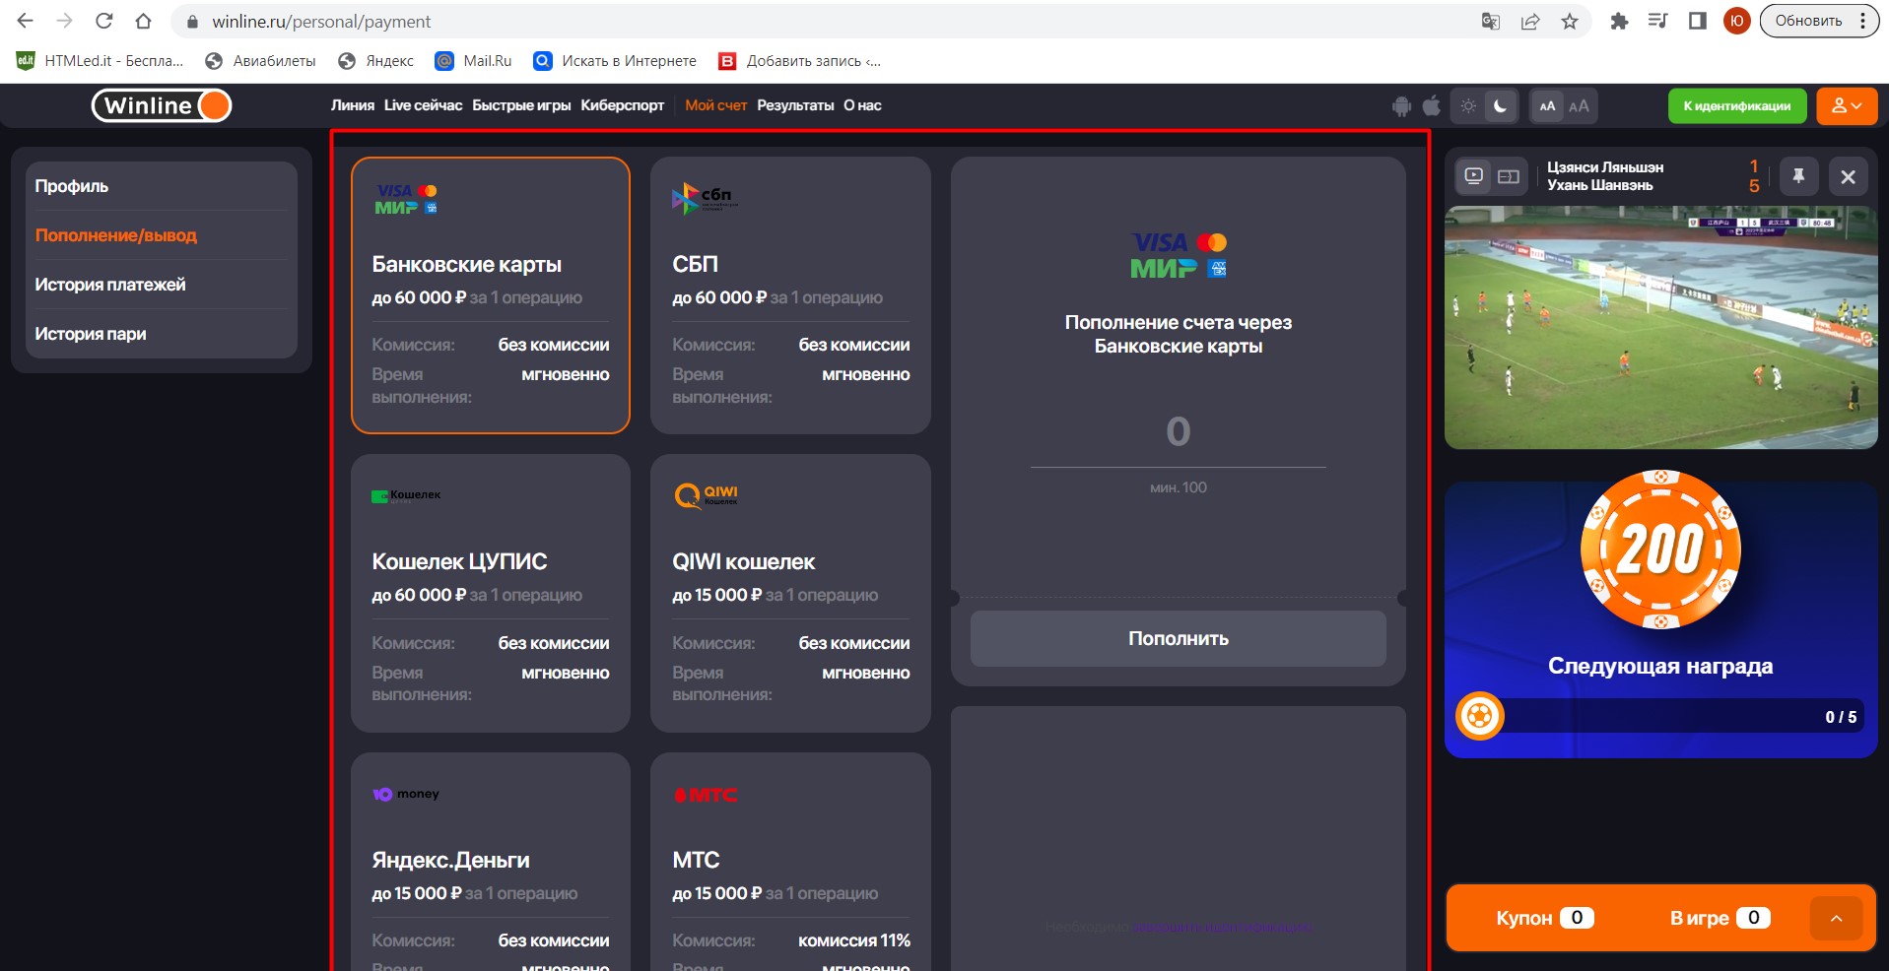Open the Яндекс bookmark
Image resolution: width=1889 pixels, height=971 pixels.
(x=376, y=61)
